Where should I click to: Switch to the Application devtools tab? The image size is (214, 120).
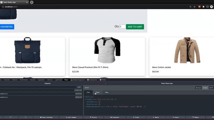(x=41, y=80)
